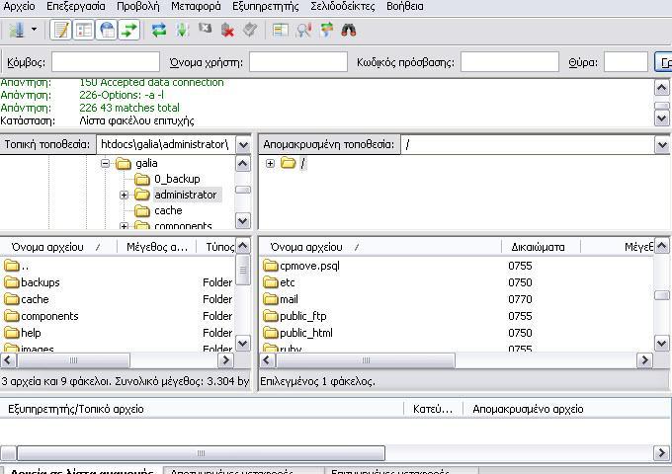The image size is (672, 474).
Task: Select the parent '..' folder icon
Action: tap(12, 266)
